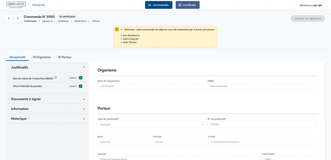The image size is (331, 160).
Task: Collapse the Justificatifs section
Action: 84,67
